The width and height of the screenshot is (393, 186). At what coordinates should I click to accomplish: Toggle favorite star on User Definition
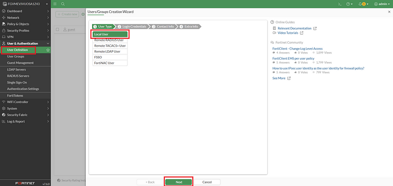48,50
